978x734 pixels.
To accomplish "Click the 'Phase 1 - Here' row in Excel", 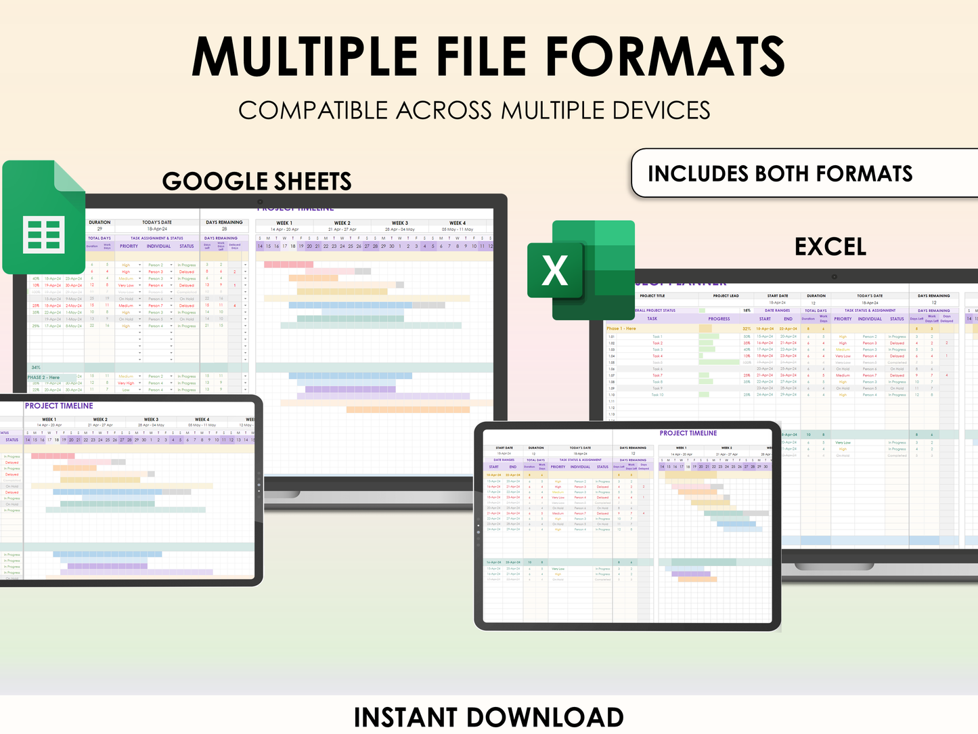I will (621, 328).
